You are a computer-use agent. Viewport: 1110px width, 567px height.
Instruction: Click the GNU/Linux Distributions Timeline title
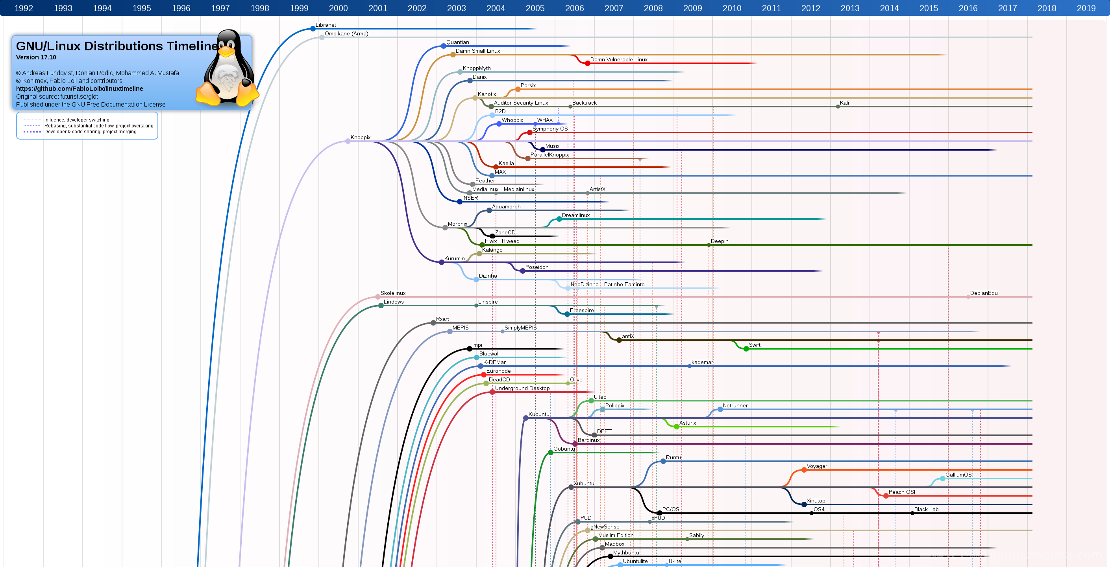pos(117,46)
